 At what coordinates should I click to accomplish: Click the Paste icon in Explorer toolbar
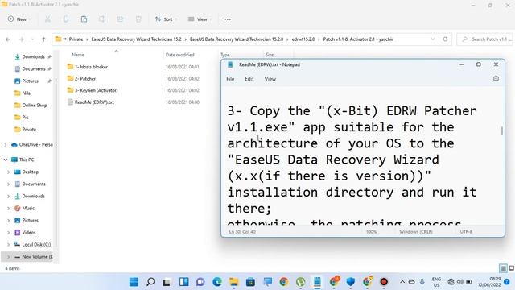[84, 19]
